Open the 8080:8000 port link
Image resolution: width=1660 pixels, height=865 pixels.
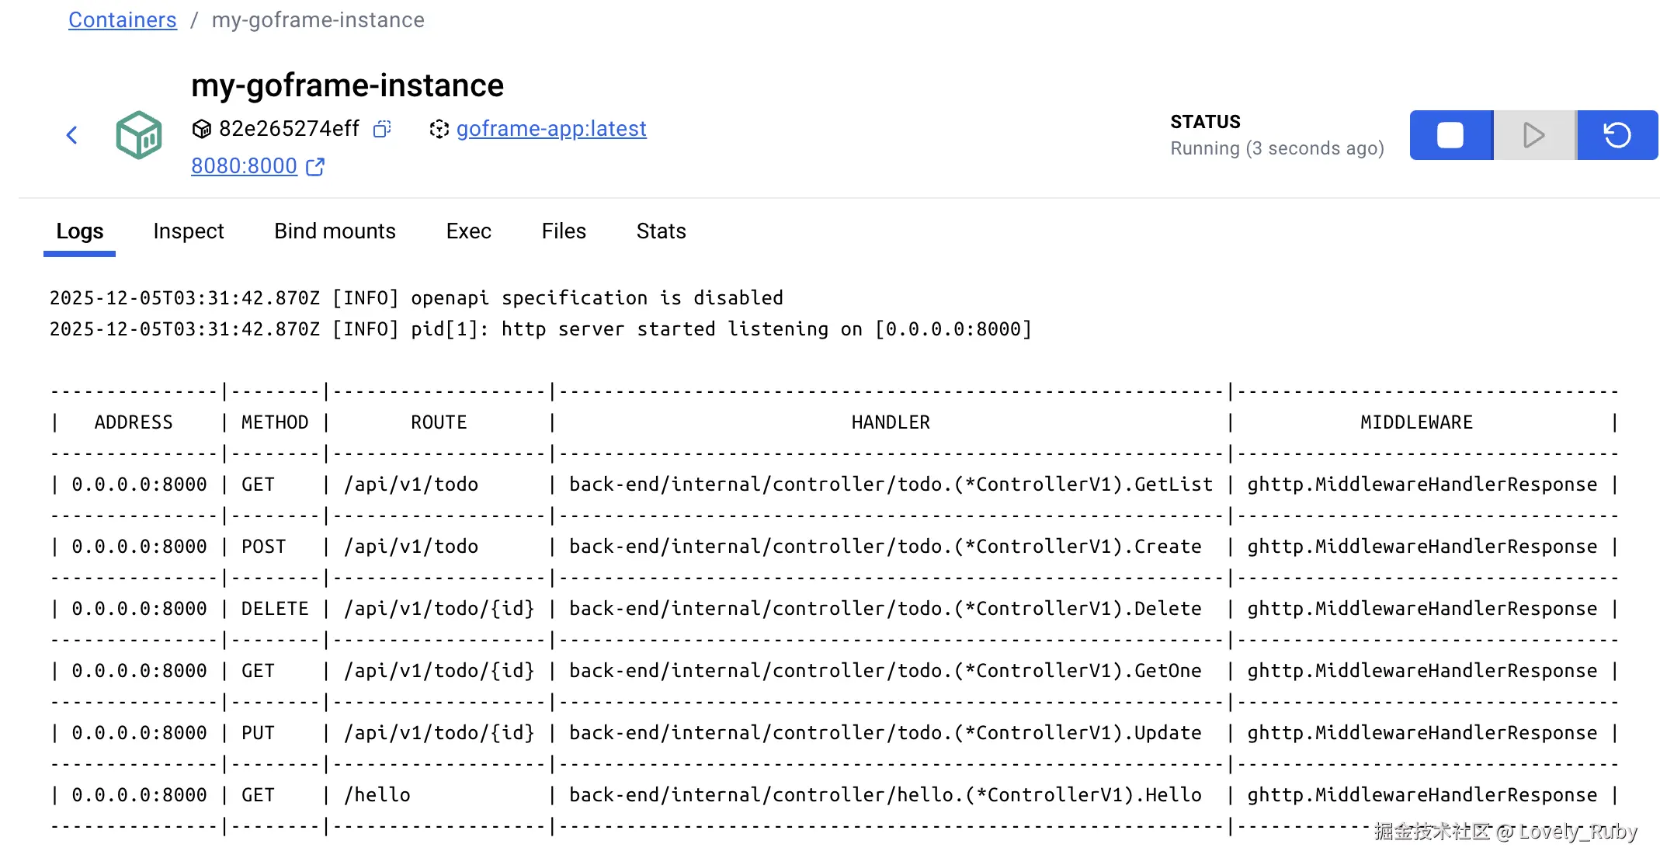click(244, 166)
